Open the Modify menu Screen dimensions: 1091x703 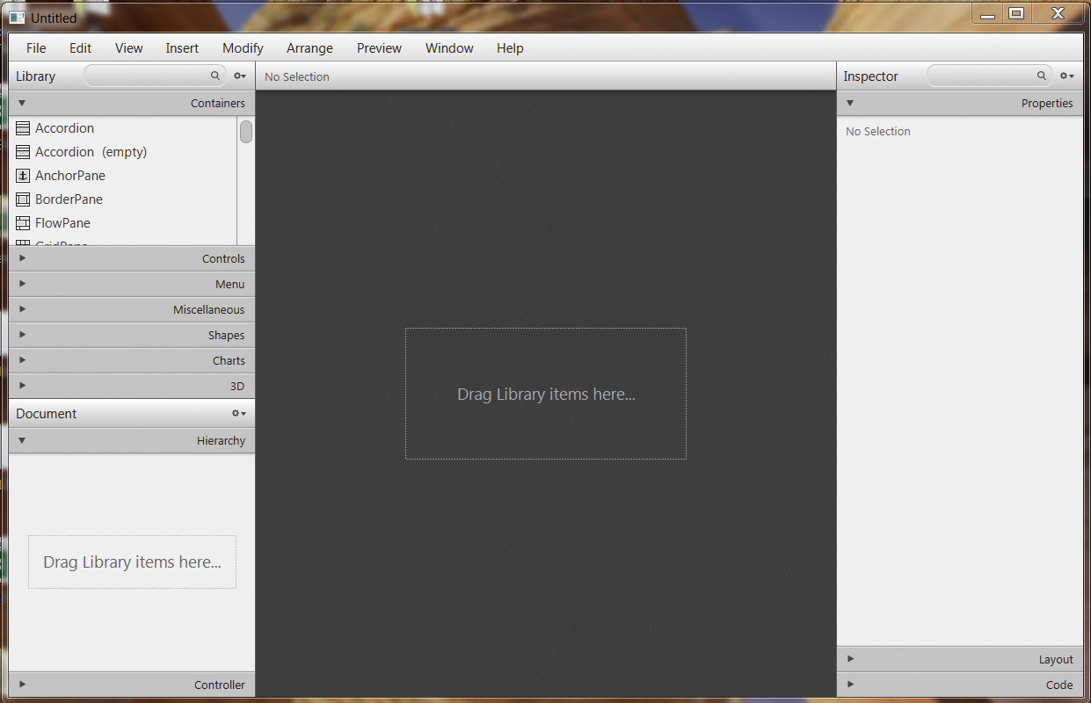click(x=243, y=48)
